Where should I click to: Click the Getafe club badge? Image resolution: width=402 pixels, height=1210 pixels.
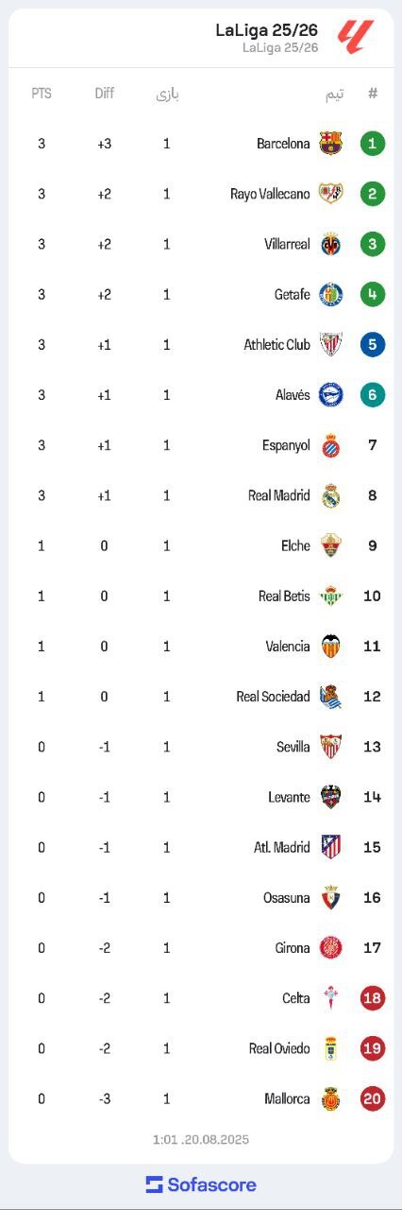click(330, 294)
